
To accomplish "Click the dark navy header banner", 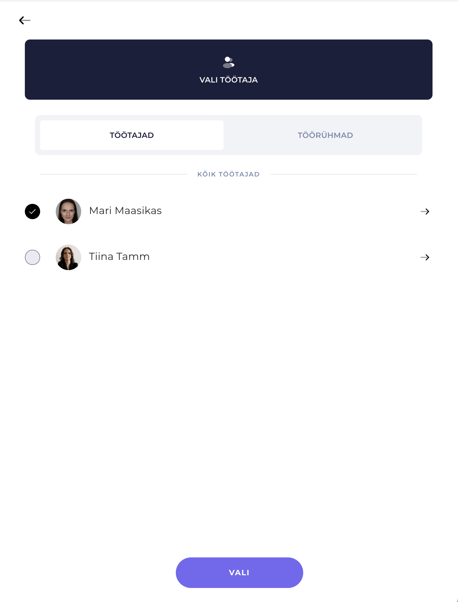I will pyautogui.click(x=229, y=69).
